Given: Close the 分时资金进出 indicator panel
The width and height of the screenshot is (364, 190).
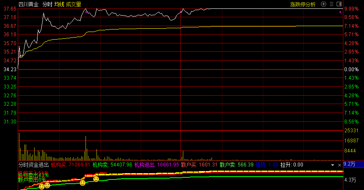Looking at the screenshot, I should coord(340,165).
